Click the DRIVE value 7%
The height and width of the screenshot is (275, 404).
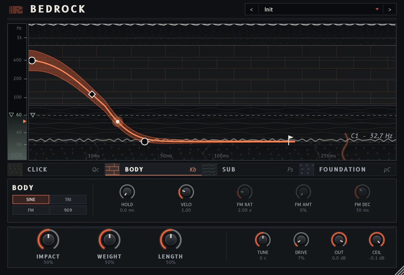tap(301, 258)
